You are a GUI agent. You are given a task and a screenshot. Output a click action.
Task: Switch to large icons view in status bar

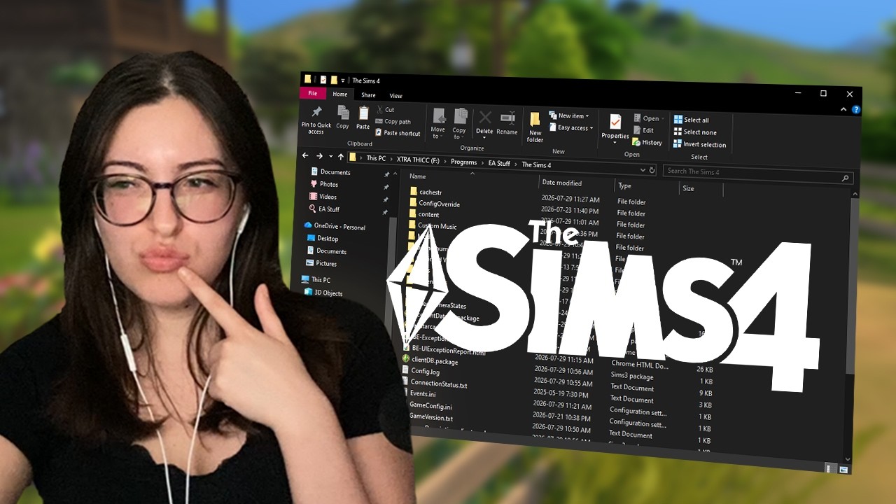[844, 469]
